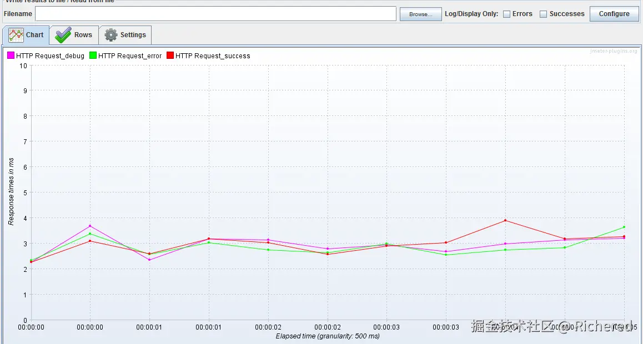Click the green HTTP Request_error legend swatch
This screenshot has height=344, width=643.
point(93,55)
